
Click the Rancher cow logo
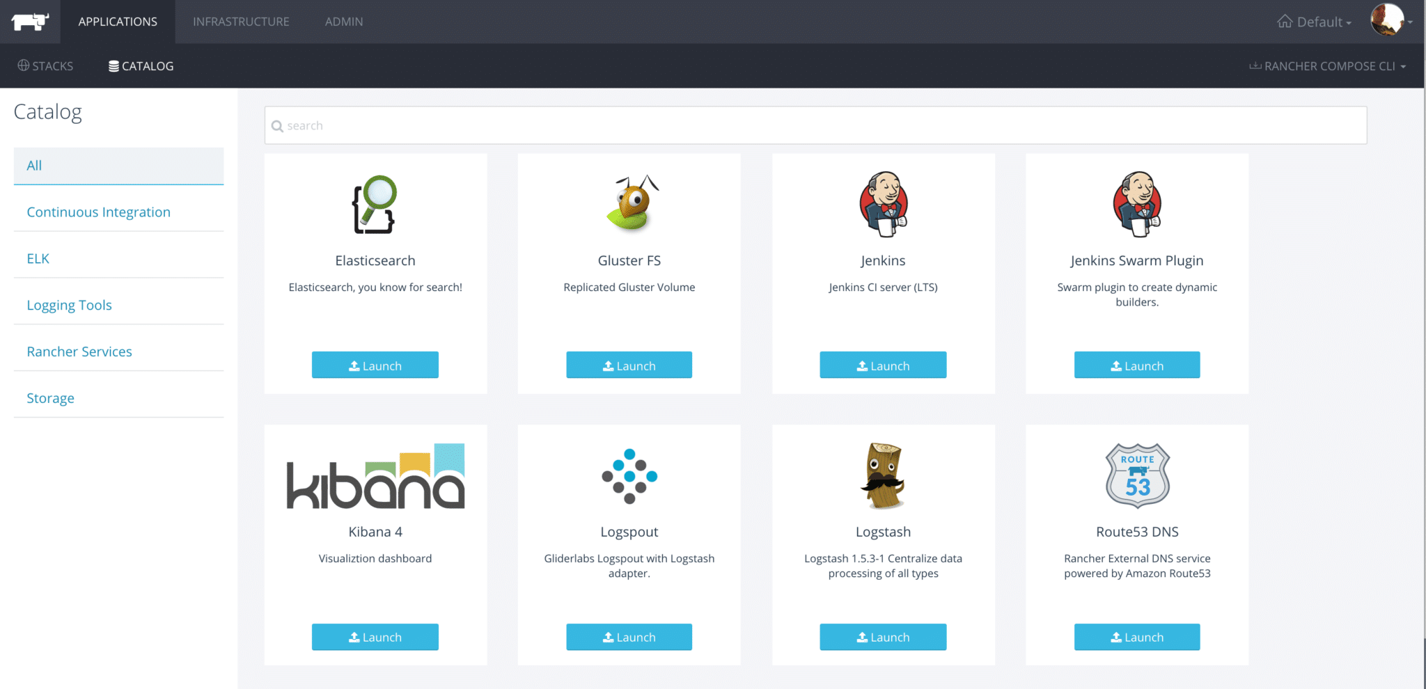pos(30,22)
